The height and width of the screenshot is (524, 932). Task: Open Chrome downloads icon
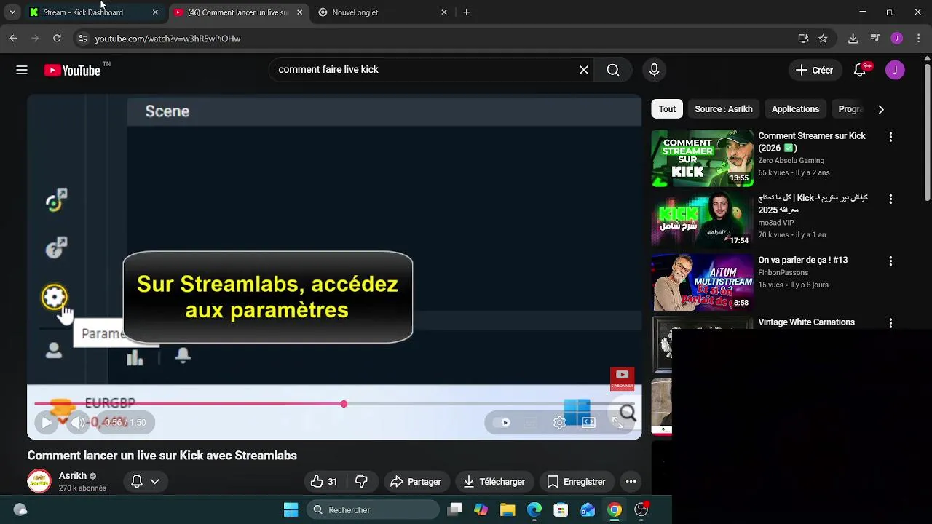pyautogui.click(x=853, y=39)
